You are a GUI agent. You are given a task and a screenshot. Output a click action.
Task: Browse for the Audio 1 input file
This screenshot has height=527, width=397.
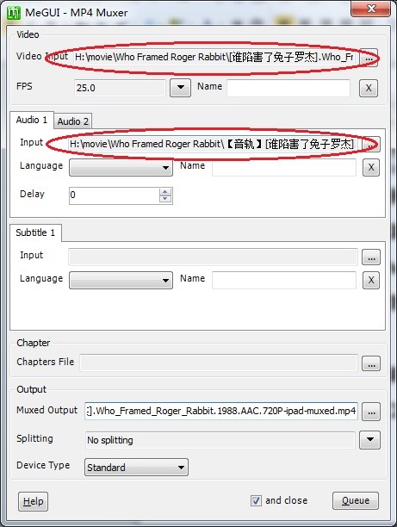pos(371,145)
